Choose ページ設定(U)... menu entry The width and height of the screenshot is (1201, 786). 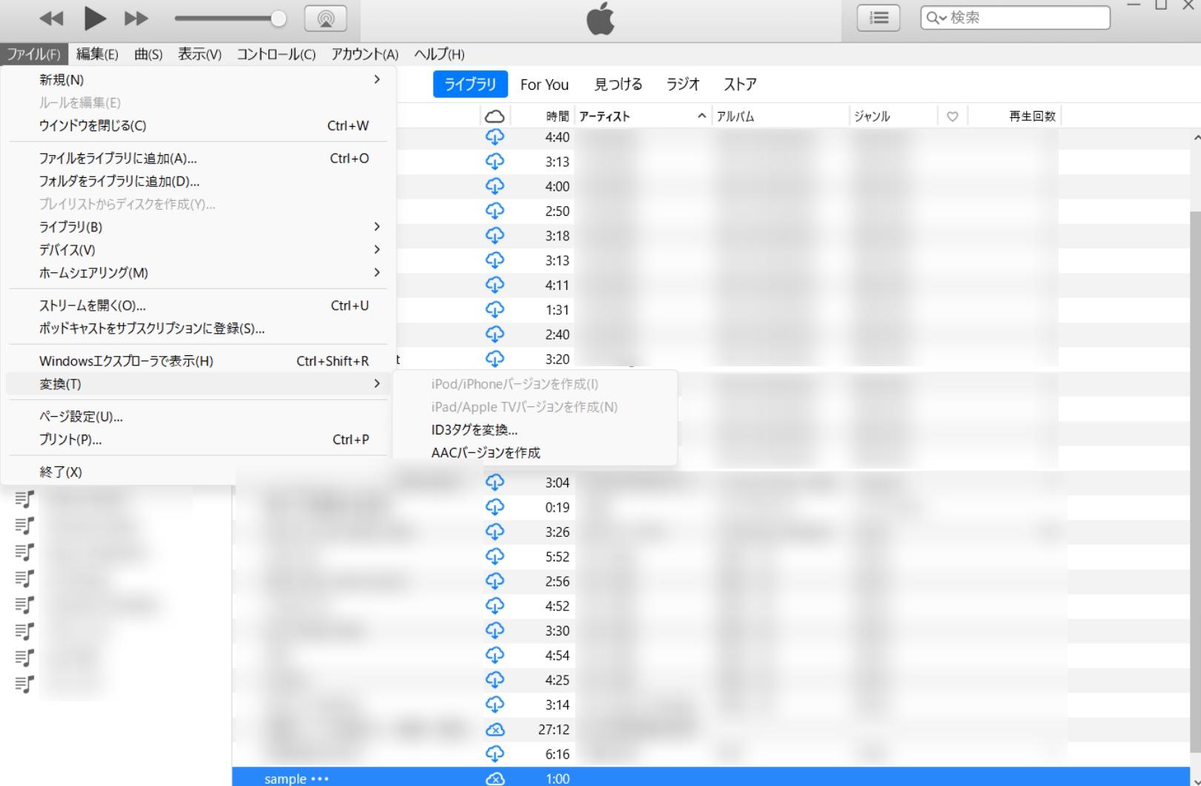[x=199, y=417]
